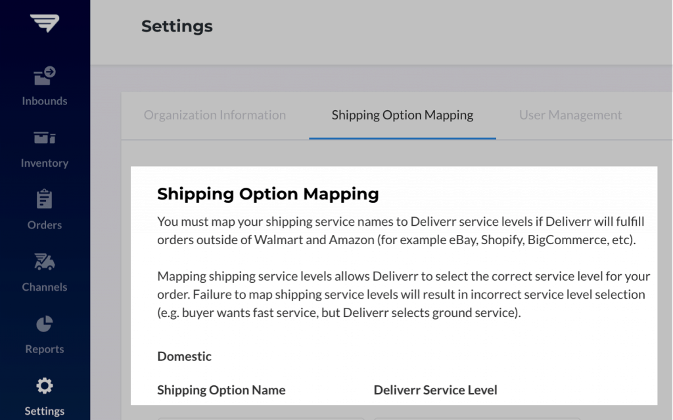Click the Domestic section header
The image size is (673, 420).
[184, 356]
